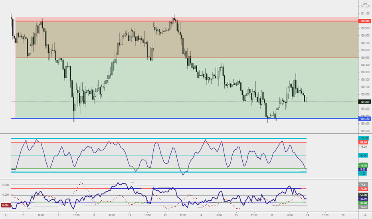Open timezone menu via the 'Z' button
Image resolution: width=372 pixels, height=219 pixels.
(x=5, y=215)
